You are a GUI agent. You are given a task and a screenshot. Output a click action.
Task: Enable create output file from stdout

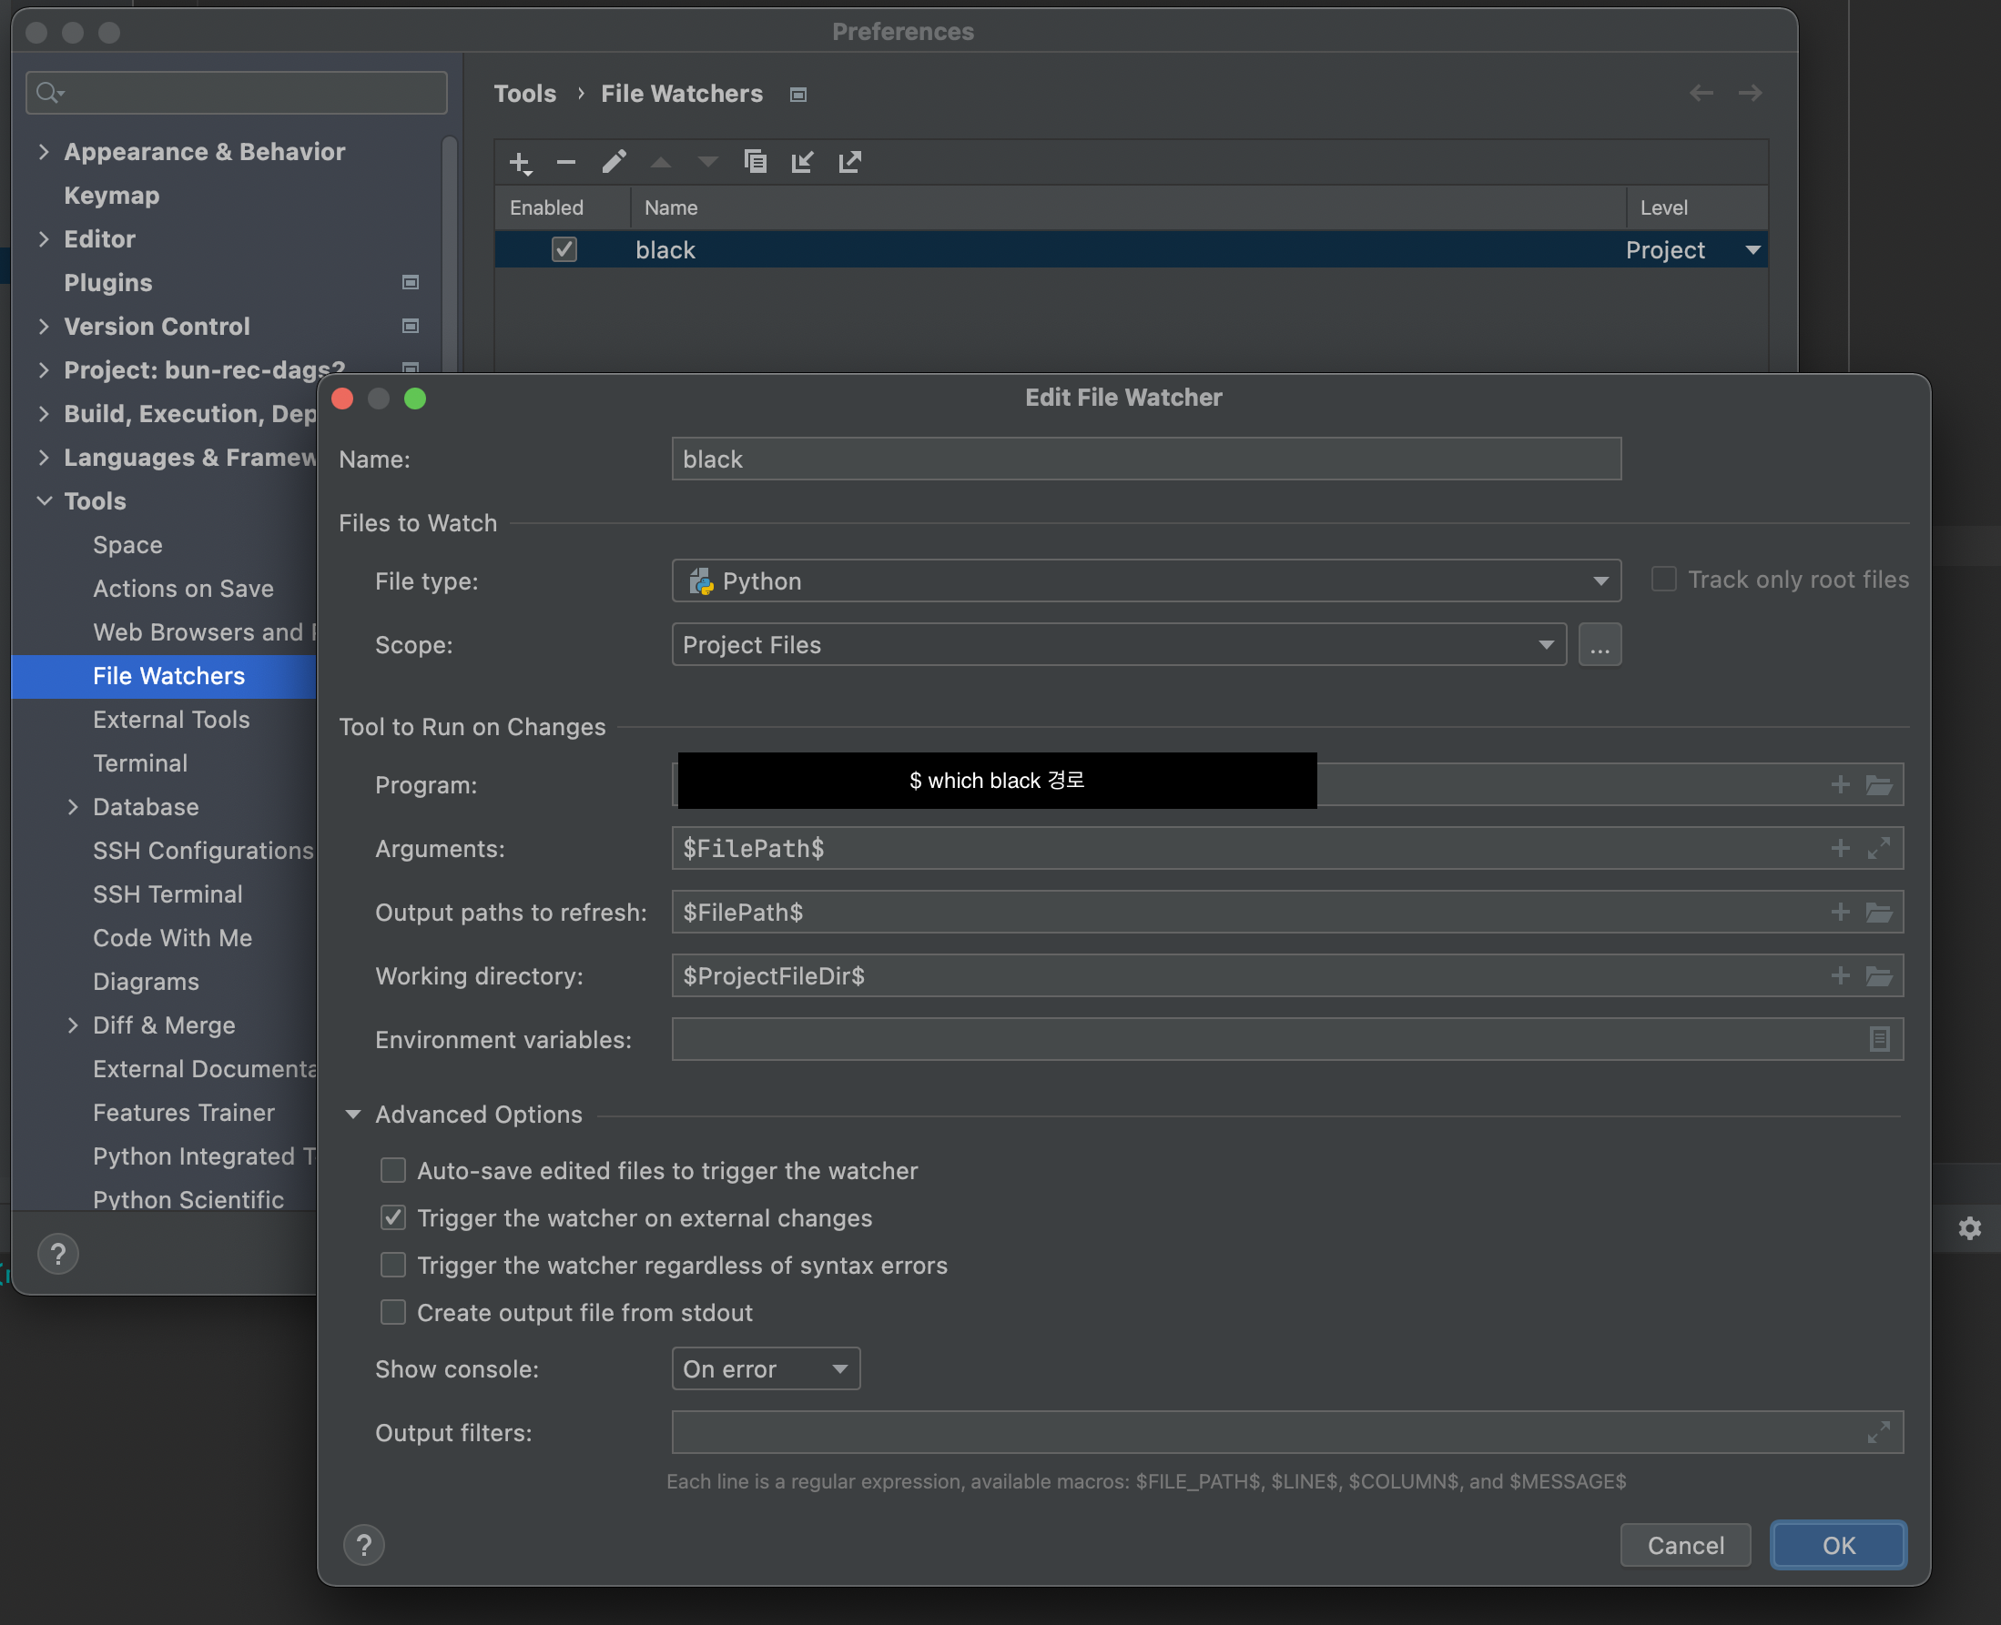click(393, 1312)
